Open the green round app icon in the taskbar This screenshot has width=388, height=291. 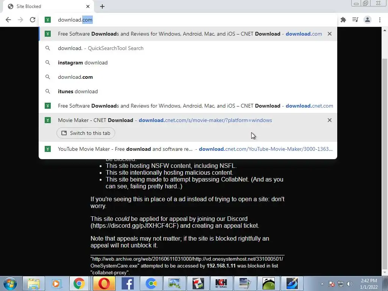269,283
